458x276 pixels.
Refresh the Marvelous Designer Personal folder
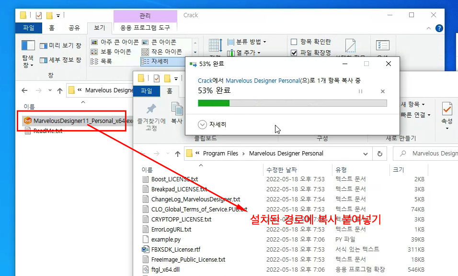pyautogui.click(x=380, y=154)
